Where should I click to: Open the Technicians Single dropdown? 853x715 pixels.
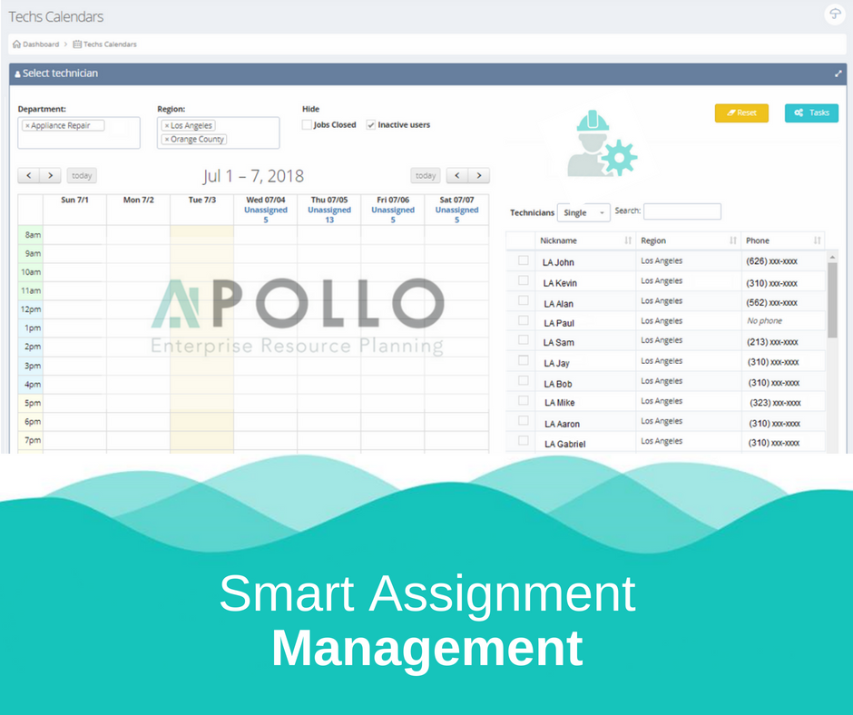[583, 212]
